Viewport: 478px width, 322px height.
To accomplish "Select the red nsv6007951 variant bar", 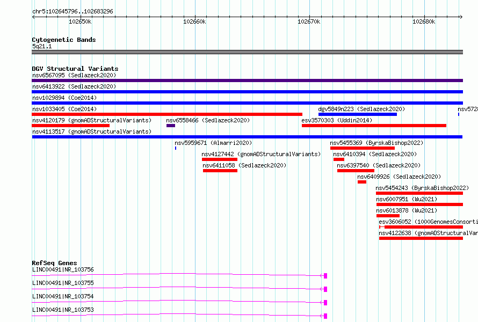I will coord(420,204).
